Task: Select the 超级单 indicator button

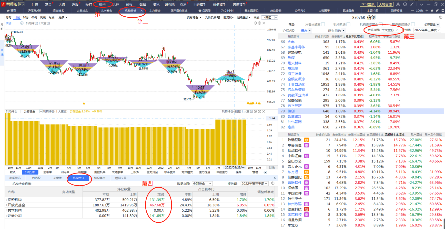Action: click(x=47, y=172)
